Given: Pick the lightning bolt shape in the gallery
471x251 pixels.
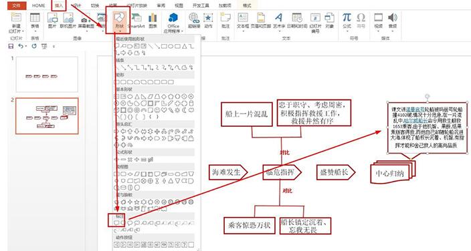Looking at the screenshot, I should tap(171, 110).
